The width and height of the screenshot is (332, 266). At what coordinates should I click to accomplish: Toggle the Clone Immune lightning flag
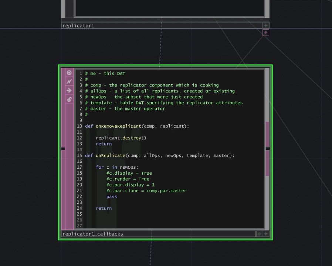[x=69, y=82]
